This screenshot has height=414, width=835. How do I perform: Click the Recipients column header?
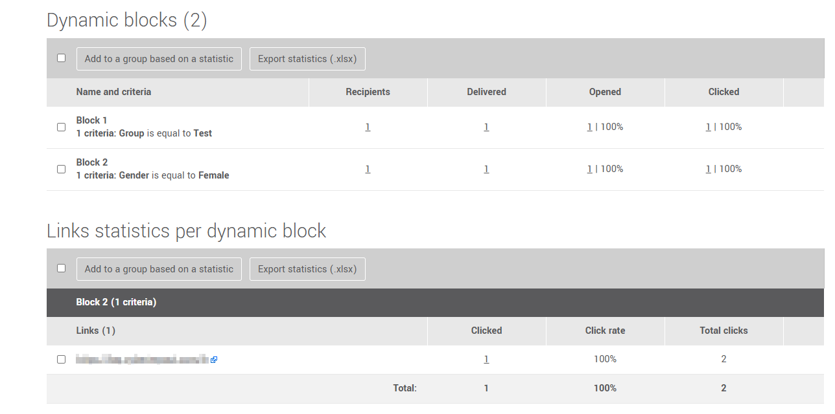(368, 92)
